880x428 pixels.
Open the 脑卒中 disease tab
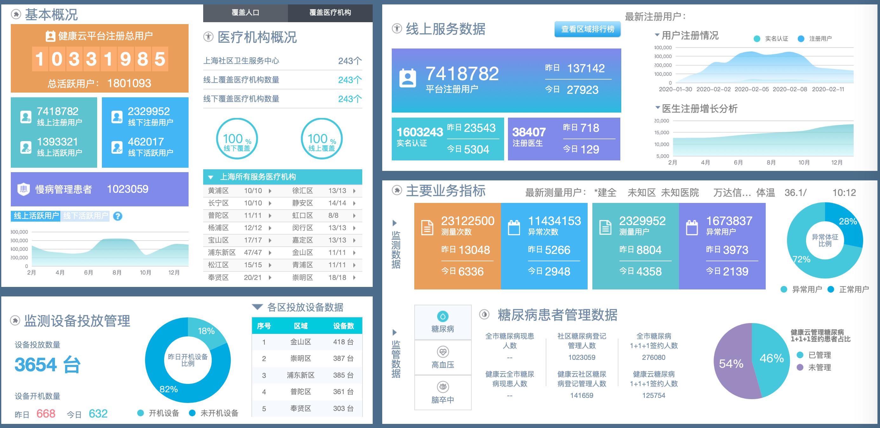click(x=443, y=392)
